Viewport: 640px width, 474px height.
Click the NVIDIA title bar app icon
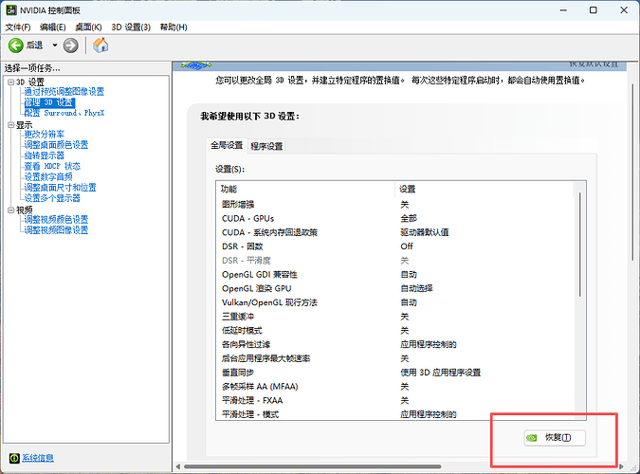point(11,9)
